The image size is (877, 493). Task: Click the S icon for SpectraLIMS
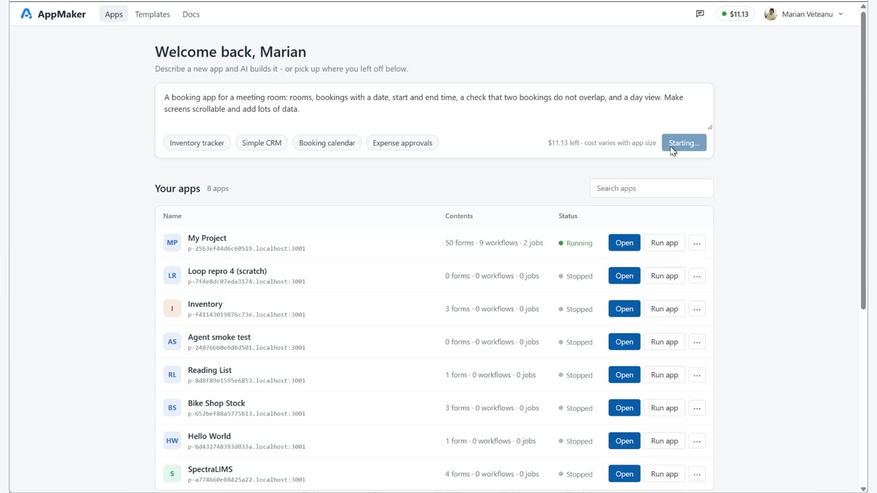[x=172, y=474]
